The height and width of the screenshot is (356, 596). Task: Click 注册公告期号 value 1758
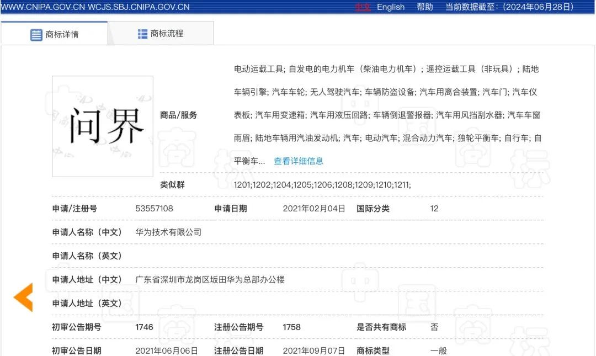pyautogui.click(x=291, y=327)
